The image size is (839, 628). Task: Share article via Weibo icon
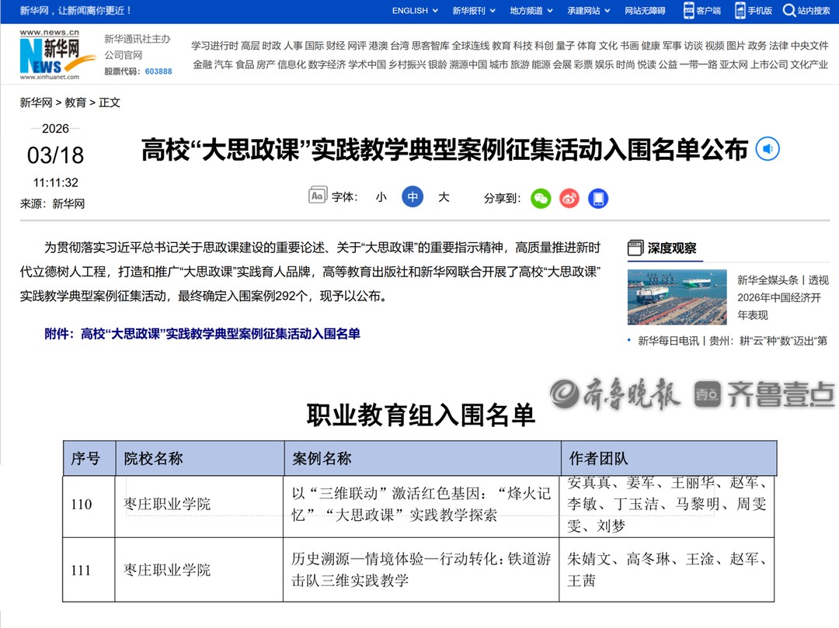click(x=569, y=198)
